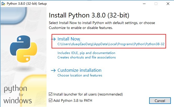Click 'Includes IDLE, pip and documentation' text
Image resolution: width=174 pixels, height=107 pixels.
tap(86, 53)
